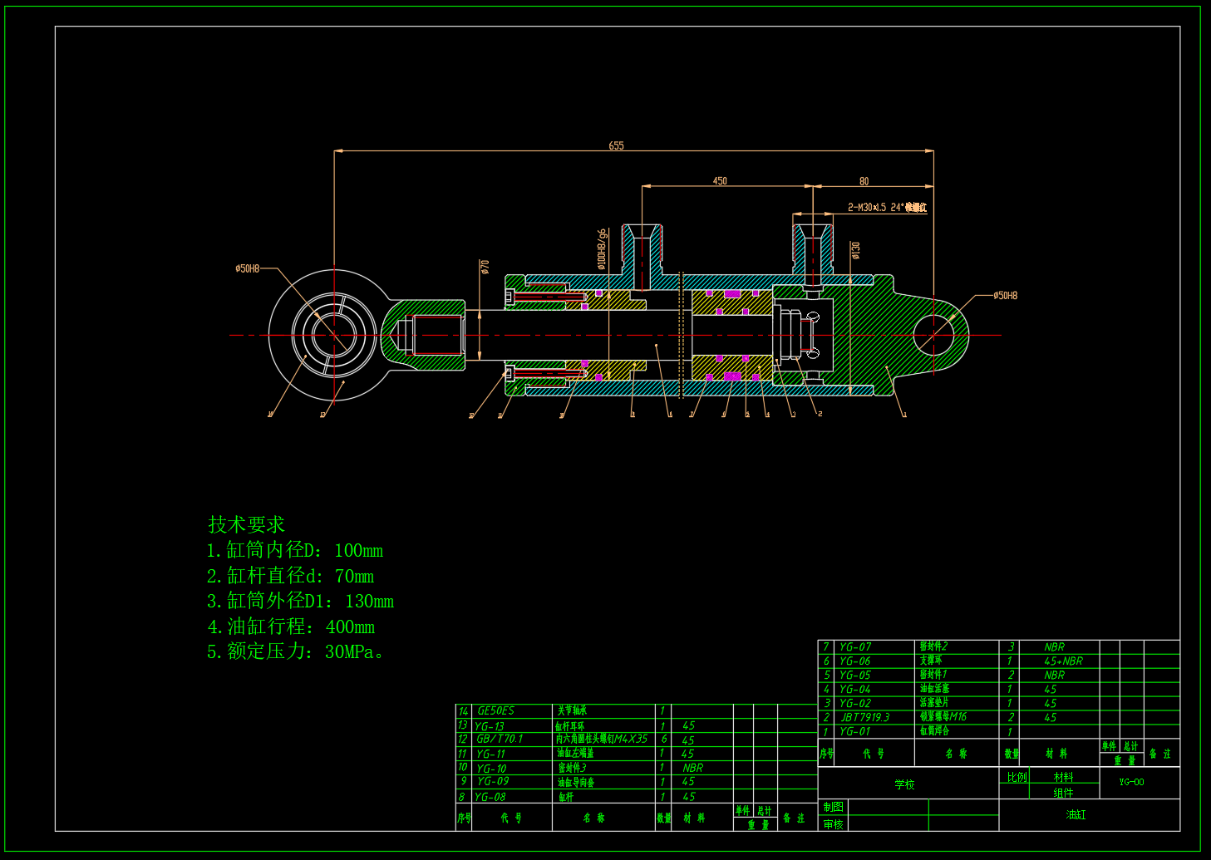1211x860 pixels.
Task: Click the quantity 6 in GB/T70.1 row
Action: (x=664, y=739)
